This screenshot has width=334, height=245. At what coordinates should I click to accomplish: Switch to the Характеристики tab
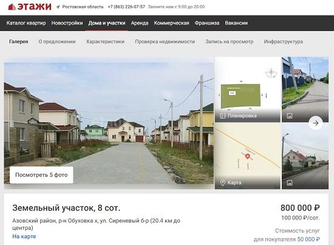click(105, 41)
